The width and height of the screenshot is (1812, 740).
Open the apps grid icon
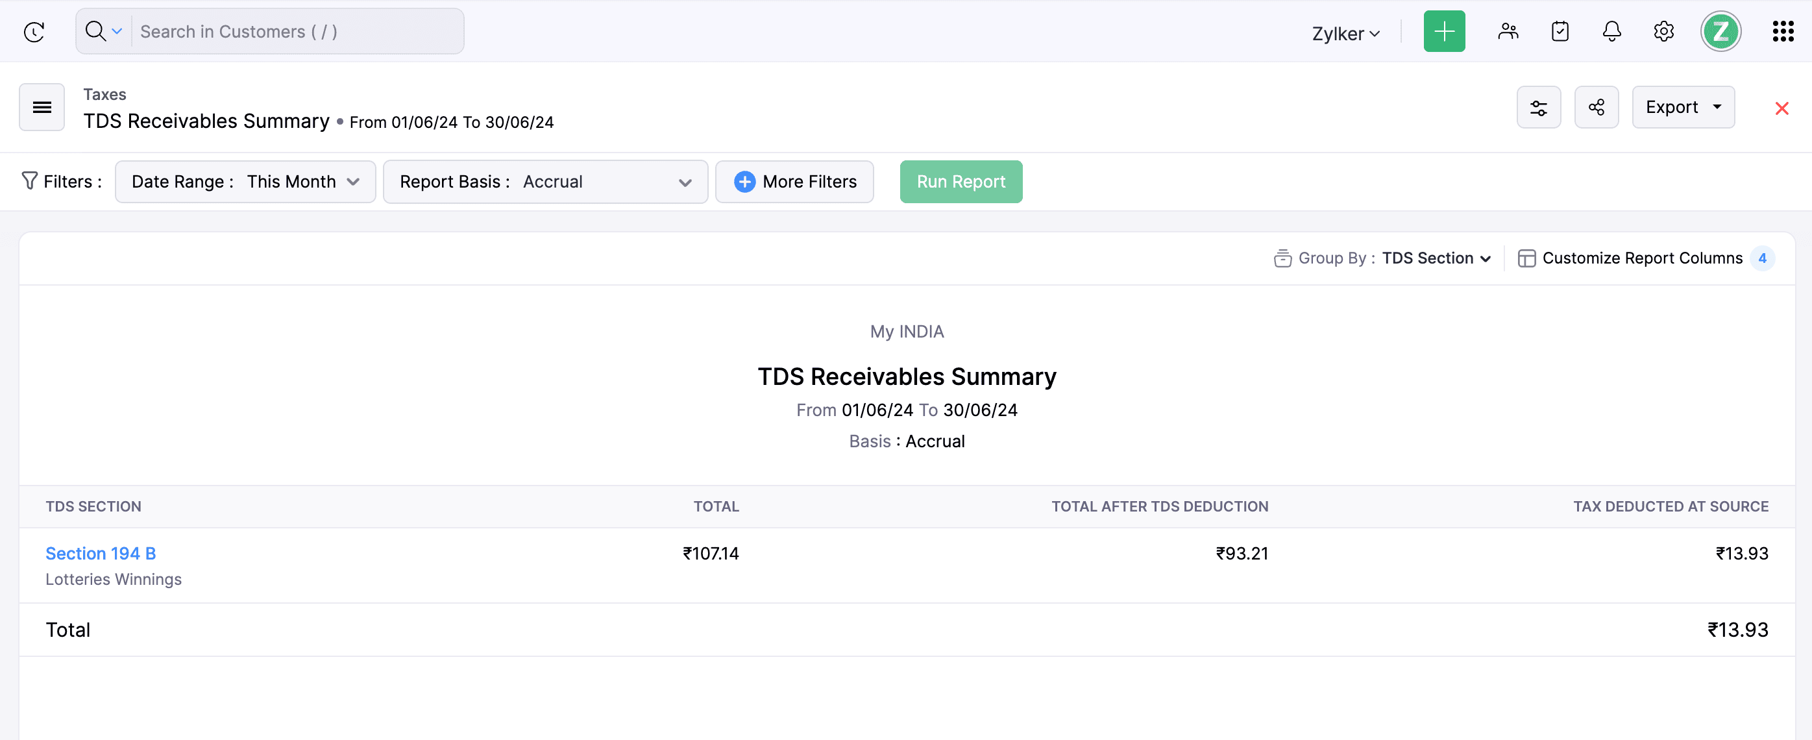coord(1782,31)
